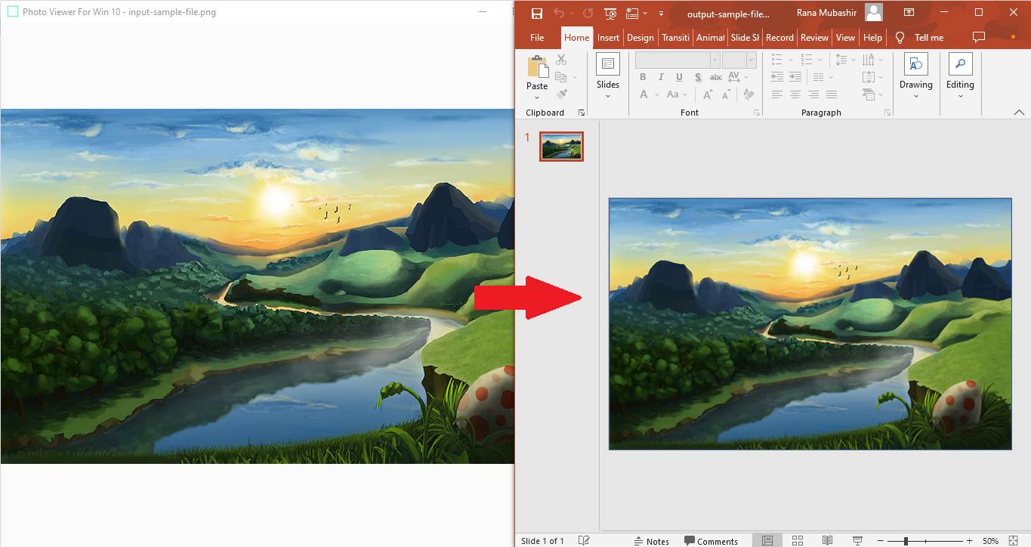The width and height of the screenshot is (1031, 547).
Task: Apply strikethrough formatting
Action: pyautogui.click(x=716, y=76)
